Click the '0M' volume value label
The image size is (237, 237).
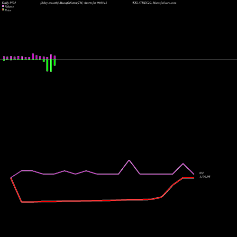coord(201,173)
